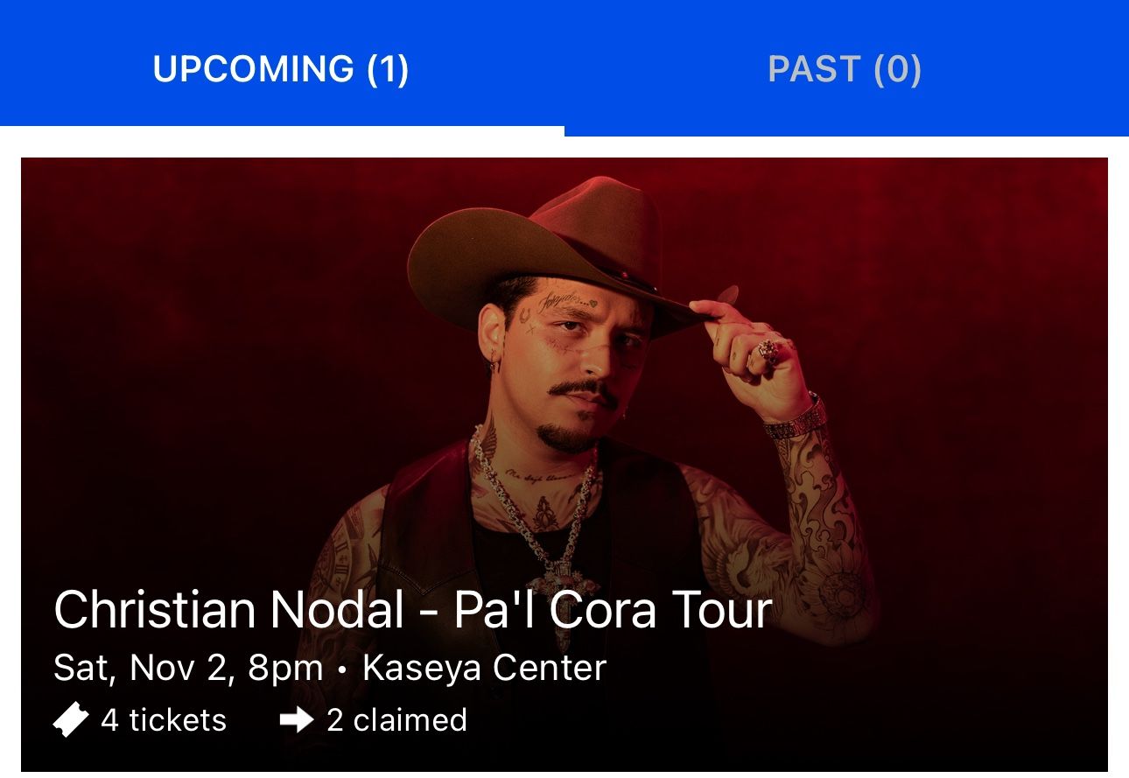Viewport: 1129px width, 778px height.
Task: Select the "4 tickets" label
Action: [x=164, y=720]
